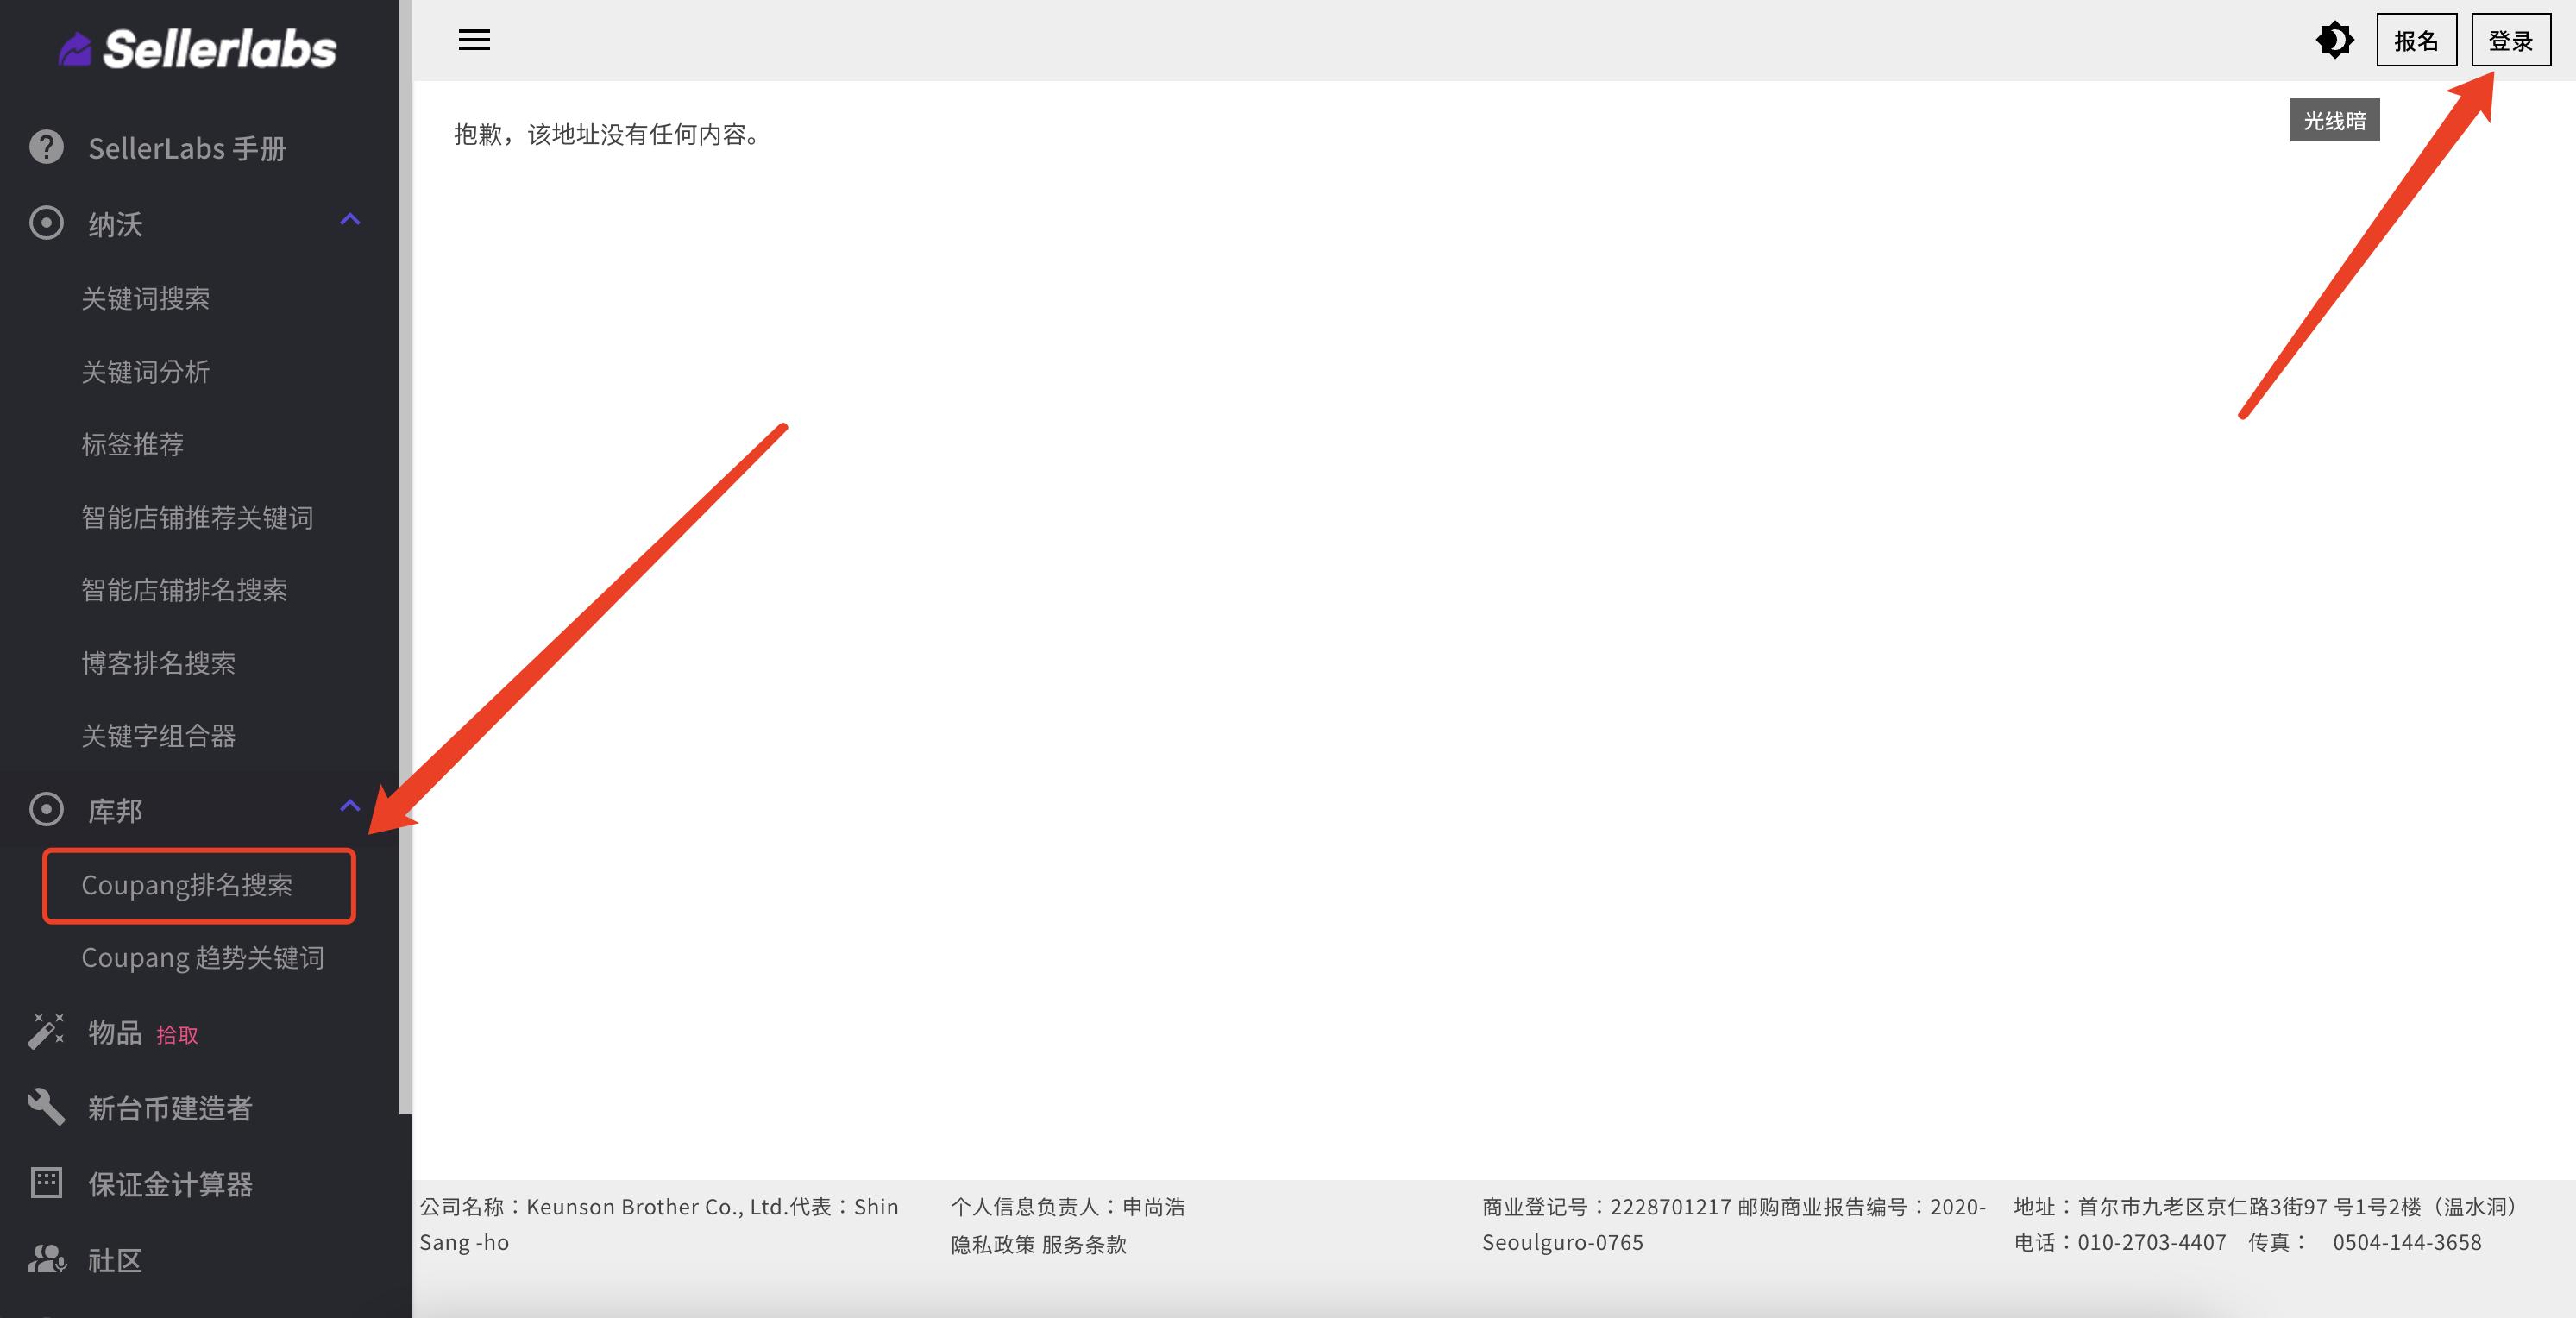This screenshot has width=2576, height=1318.
Task: Open the hamburger navigation menu
Action: [x=475, y=40]
